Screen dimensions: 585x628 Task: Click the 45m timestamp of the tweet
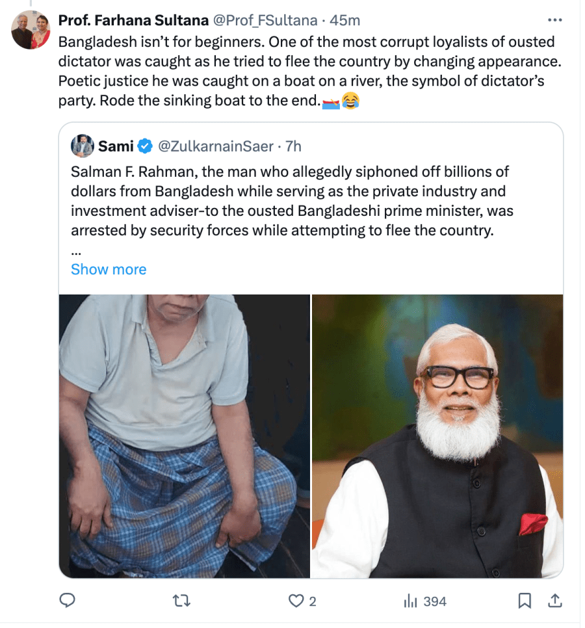[x=345, y=20]
